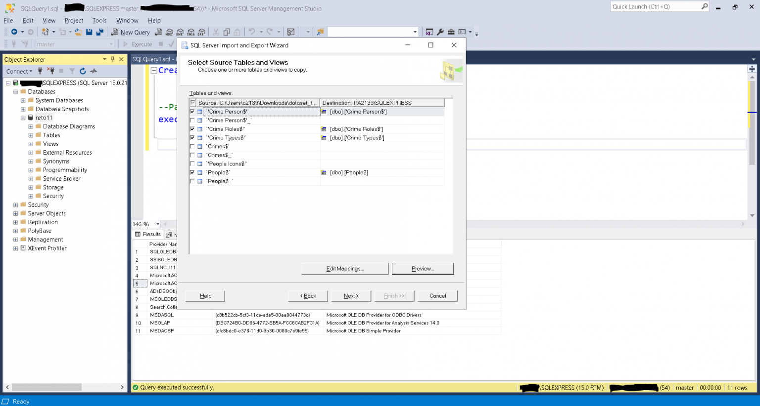
Task: Open the Connect dropdown in Object Explorer
Action: tap(19, 71)
